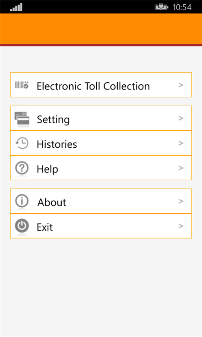Viewport: 202px width, 337px height.
Task: Tap the power Exit icon
Action: click(x=22, y=226)
